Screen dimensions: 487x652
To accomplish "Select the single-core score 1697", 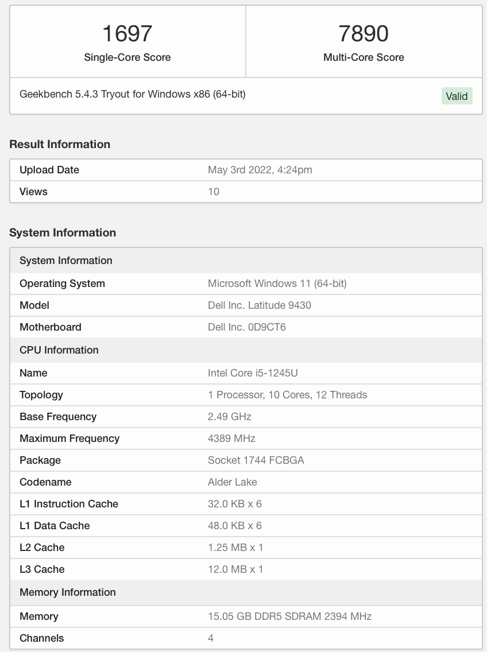I will tap(127, 33).
